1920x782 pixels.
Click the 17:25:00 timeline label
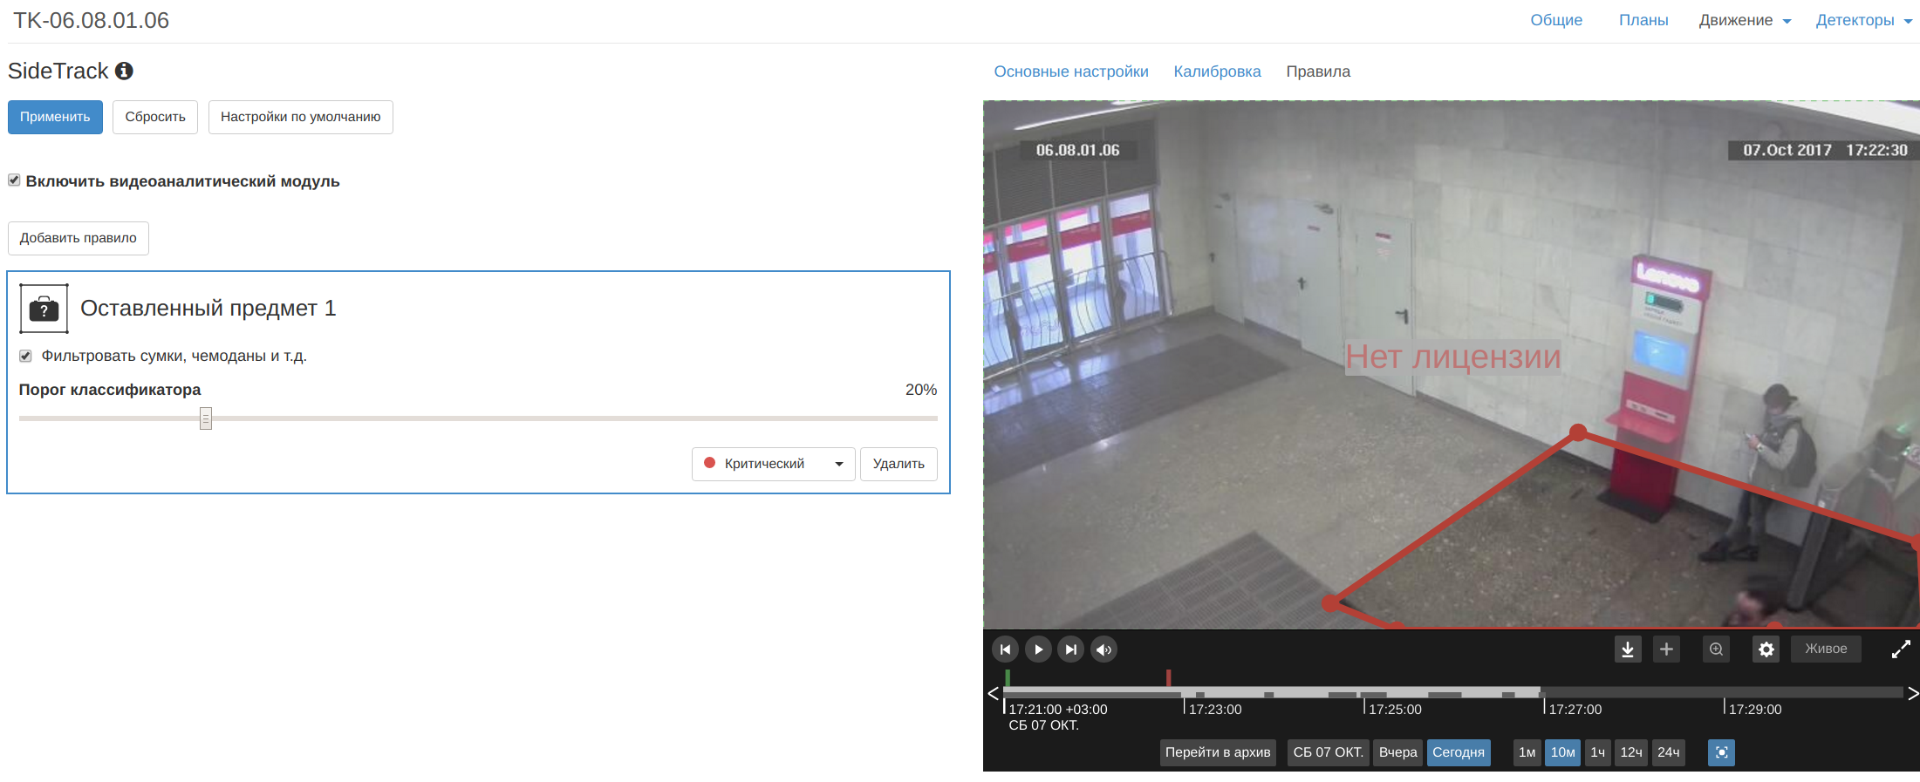(x=1394, y=710)
